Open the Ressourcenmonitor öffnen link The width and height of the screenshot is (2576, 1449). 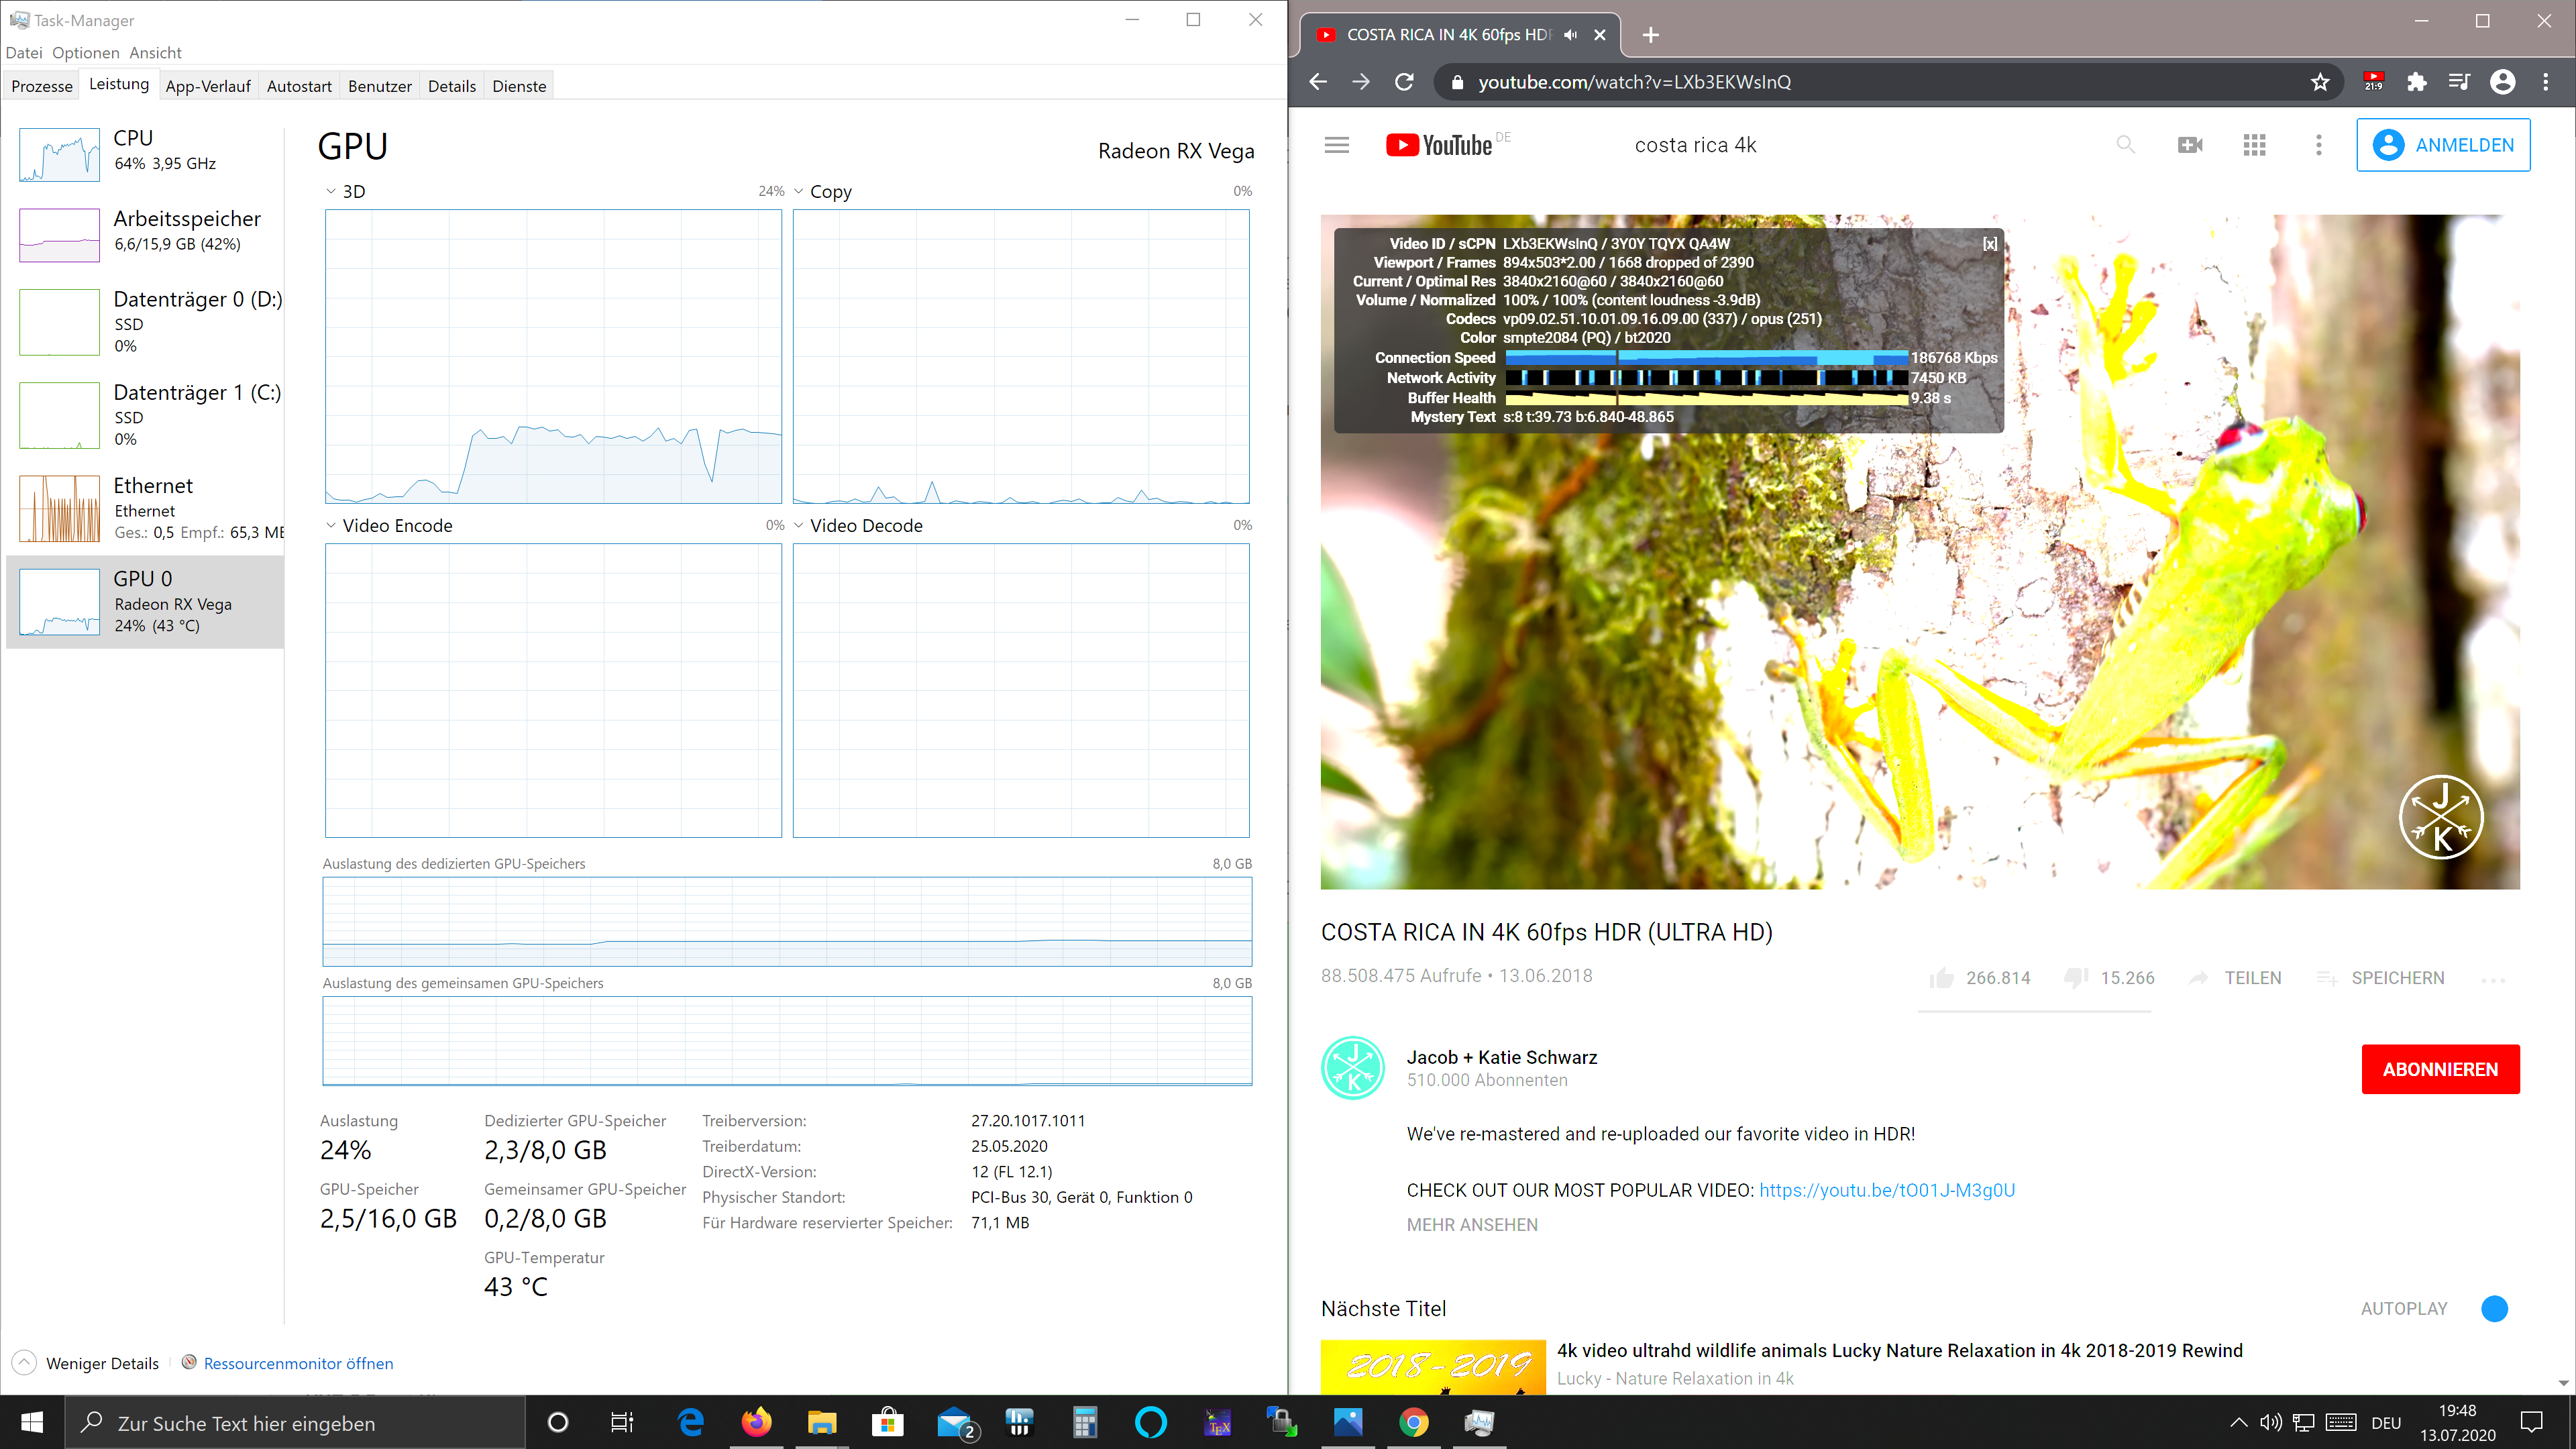pos(298,1363)
